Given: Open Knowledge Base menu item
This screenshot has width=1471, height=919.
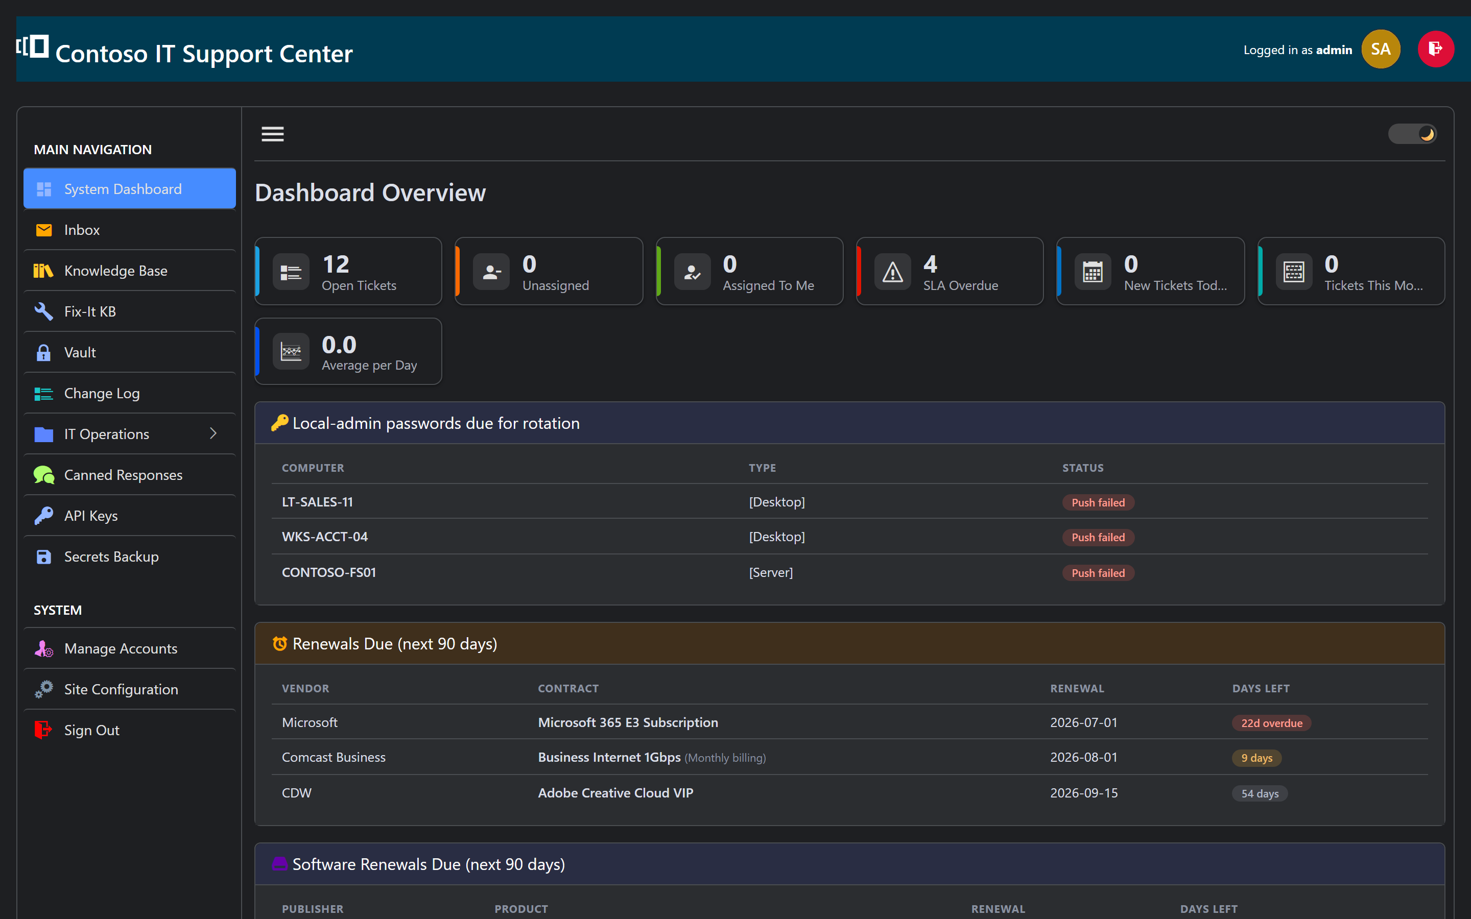Looking at the screenshot, I should point(129,271).
